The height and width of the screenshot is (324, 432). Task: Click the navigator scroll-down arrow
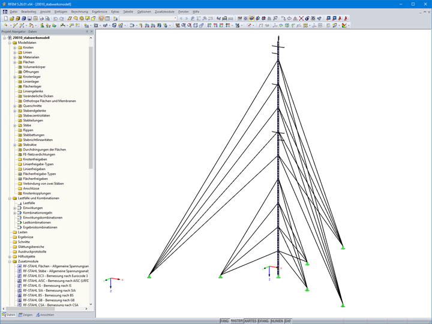[91, 304]
